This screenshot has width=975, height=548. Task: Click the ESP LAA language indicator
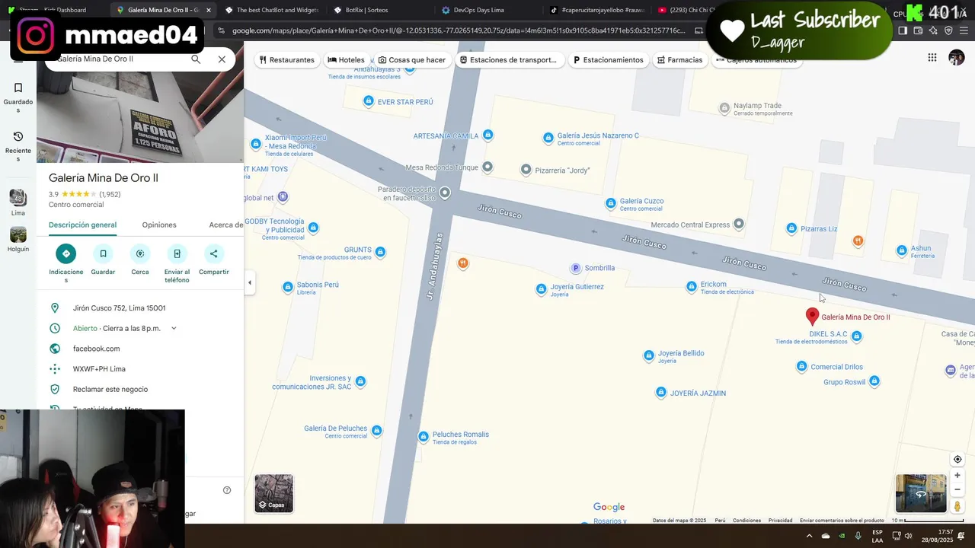(x=877, y=536)
